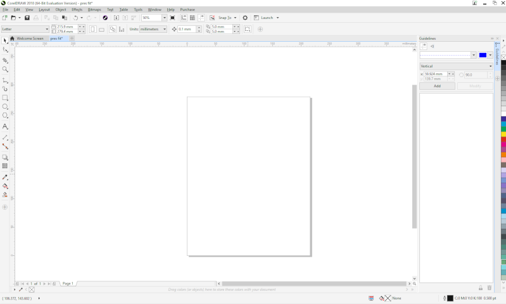Select the Interactive Fill tool

[5, 186]
